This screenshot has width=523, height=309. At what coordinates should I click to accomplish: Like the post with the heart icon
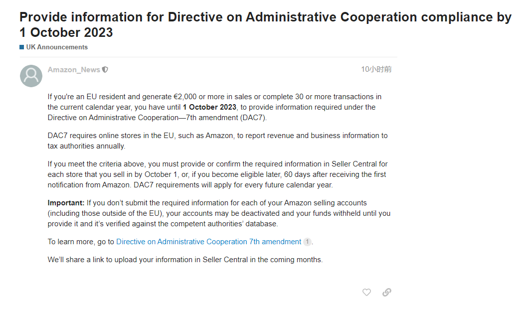click(x=366, y=293)
